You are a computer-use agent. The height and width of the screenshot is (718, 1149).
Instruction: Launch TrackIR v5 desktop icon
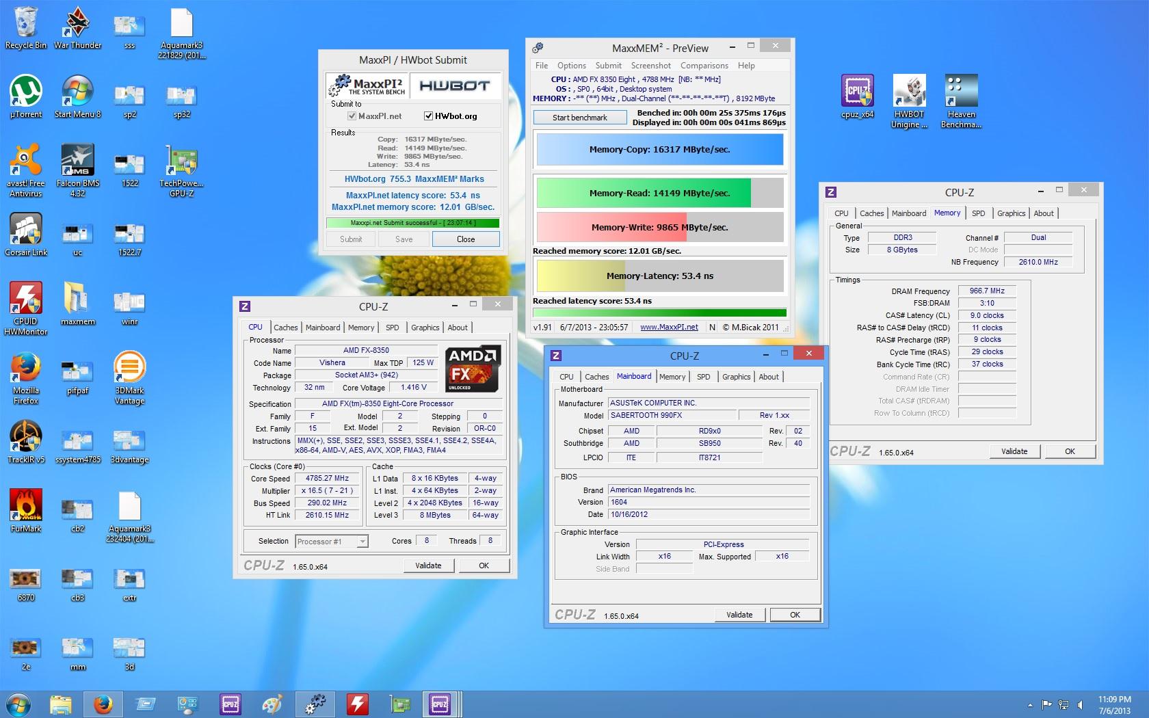click(x=26, y=442)
